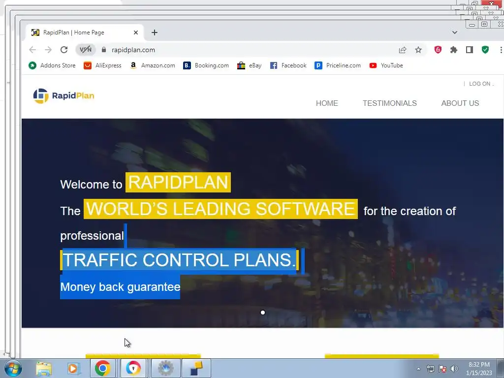Viewport: 504px width, 378px height.
Task: Open the blue-yellow squares taskbar app
Action: click(196, 368)
